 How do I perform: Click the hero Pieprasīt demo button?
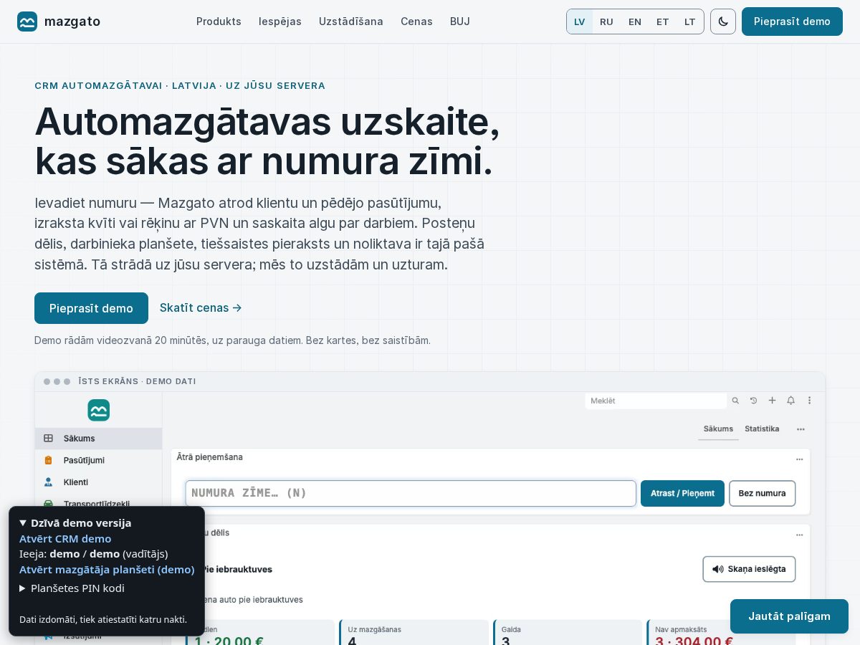[91, 308]
